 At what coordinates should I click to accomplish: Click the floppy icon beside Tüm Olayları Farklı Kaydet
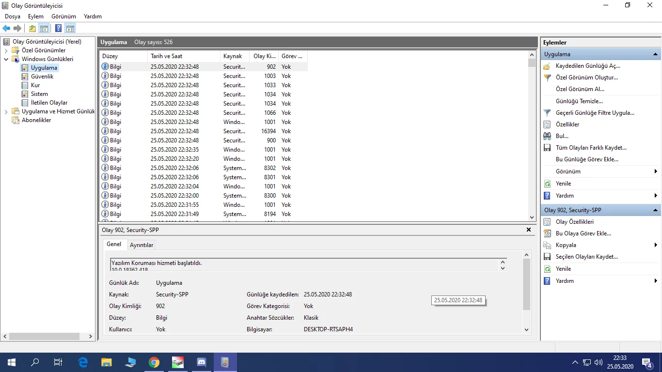point(547,148)
